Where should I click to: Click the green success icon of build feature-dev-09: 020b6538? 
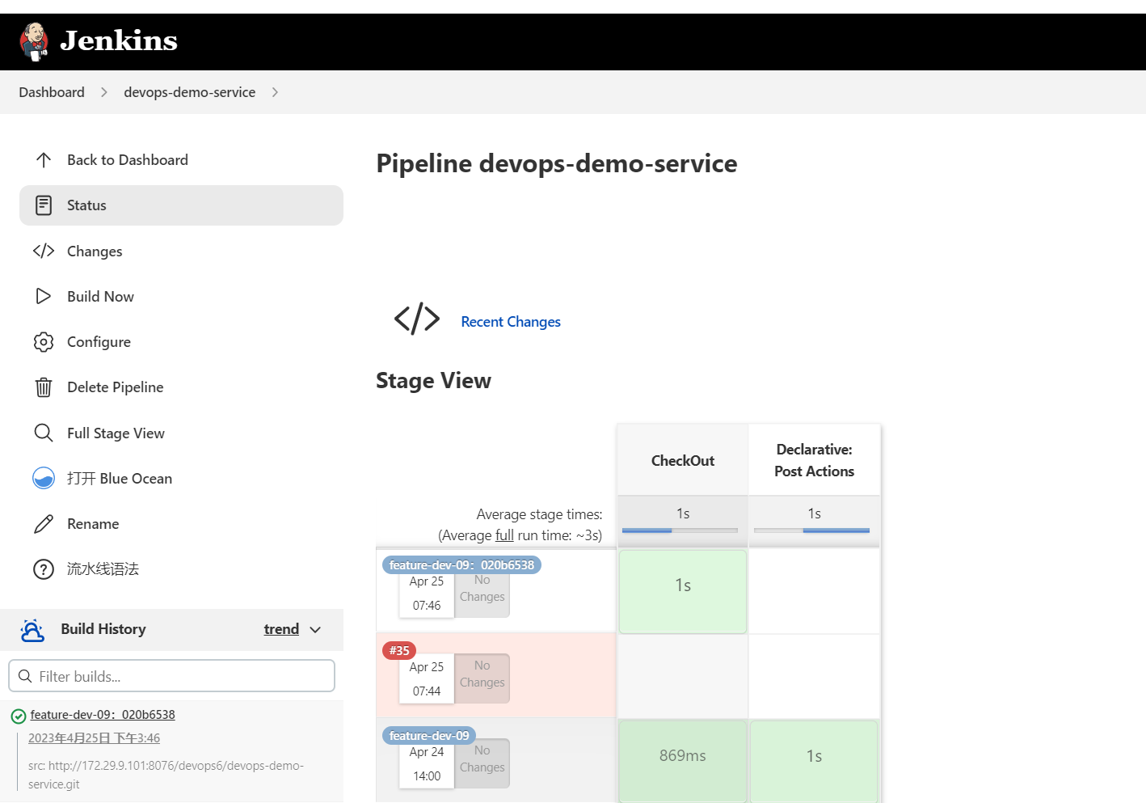click(19, 716)
